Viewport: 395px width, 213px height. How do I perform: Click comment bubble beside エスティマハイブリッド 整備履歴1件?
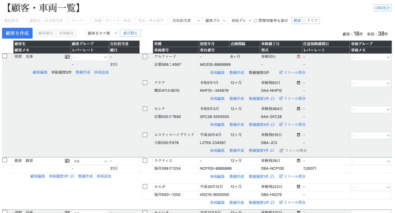(x=272, y=150)
